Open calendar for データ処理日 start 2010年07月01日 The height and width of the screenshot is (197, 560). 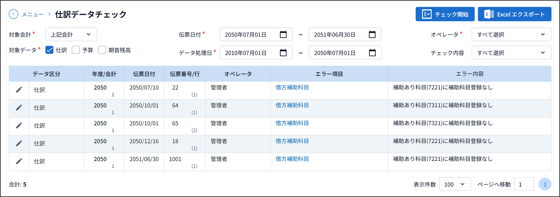[x=283, y=53]
